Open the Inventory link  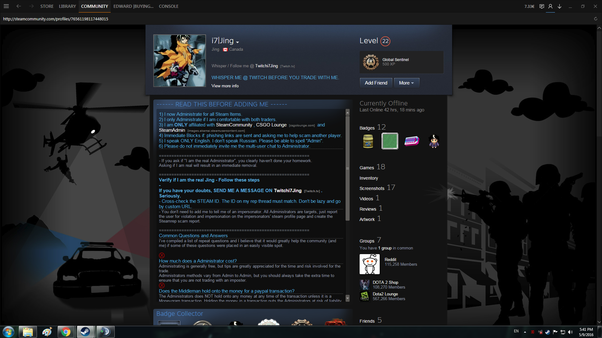click(369, 178)
